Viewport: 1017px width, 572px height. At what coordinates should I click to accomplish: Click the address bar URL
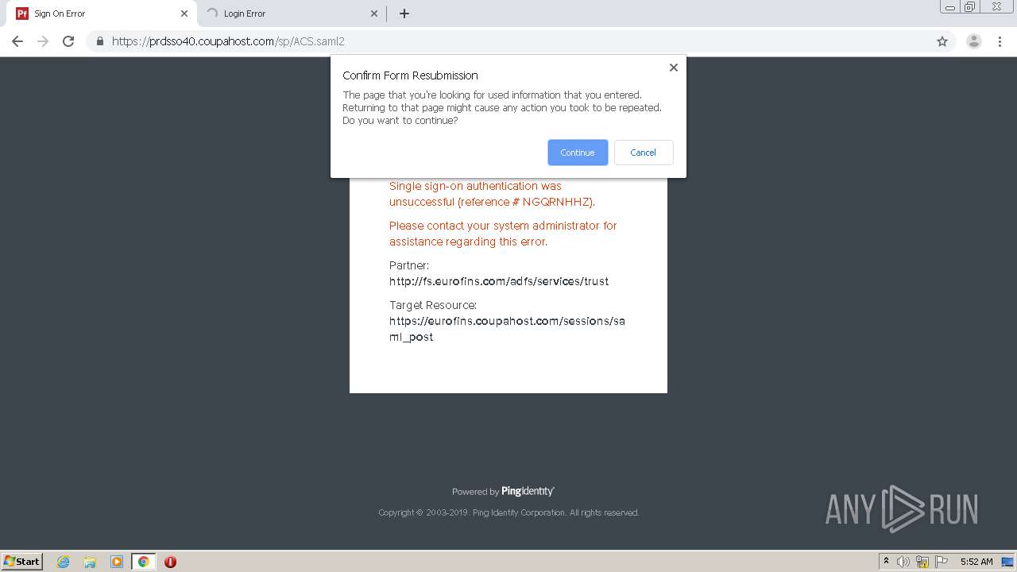coord(228,41)
